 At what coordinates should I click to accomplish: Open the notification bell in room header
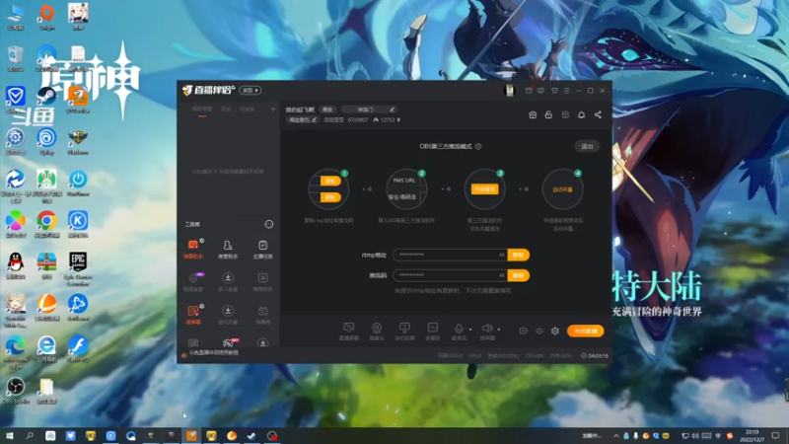click(581, 114)
